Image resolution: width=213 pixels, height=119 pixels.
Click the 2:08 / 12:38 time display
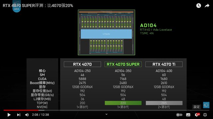tap(40, 115)
